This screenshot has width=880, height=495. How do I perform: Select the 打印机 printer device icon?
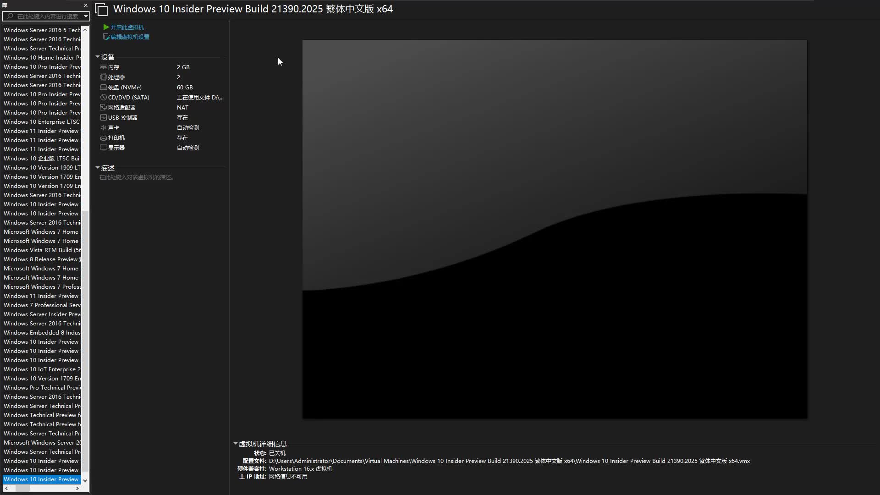(x=104, y=137)
